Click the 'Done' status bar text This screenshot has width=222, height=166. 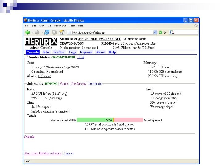click(27, 161)
